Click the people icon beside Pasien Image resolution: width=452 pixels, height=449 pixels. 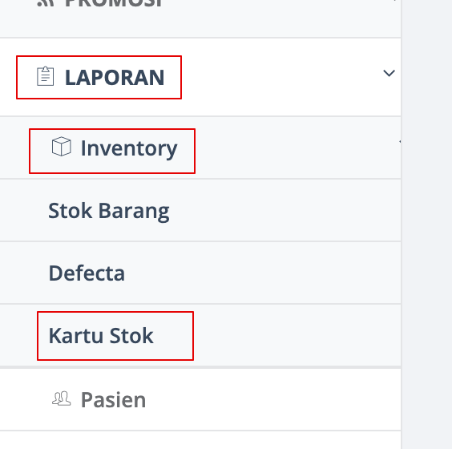[x=62, y=398]
